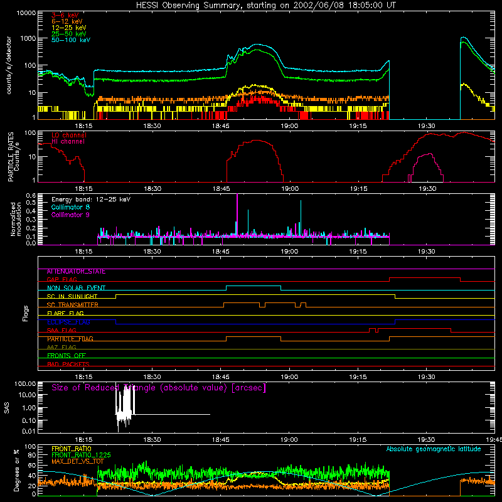Select the Collimator 8 legend label
Image resolution: width=502 pixels, height=502 pixels.
click(70, 207)
